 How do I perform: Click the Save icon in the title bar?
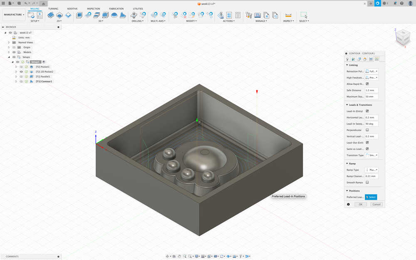pyautogui.click(x=19, y=3)
